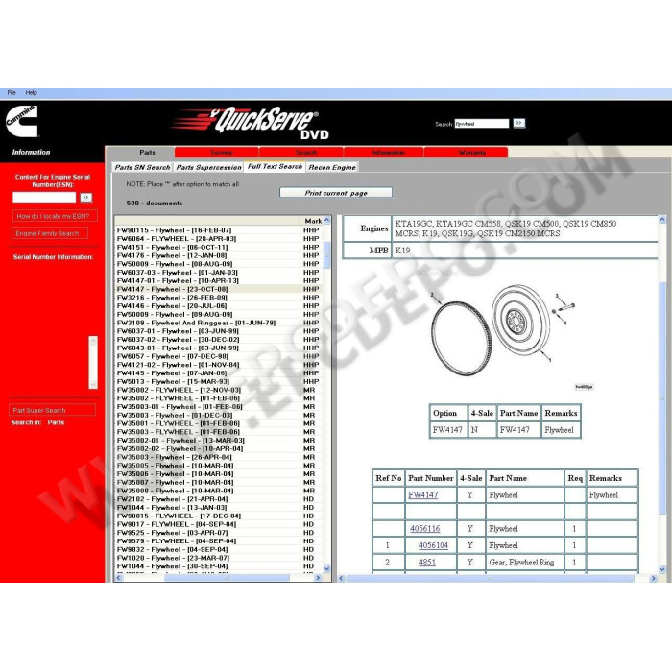
Task: Select row FW90115 - Flywheel - [16-FEB-07]
Action: tap(219, 230)
